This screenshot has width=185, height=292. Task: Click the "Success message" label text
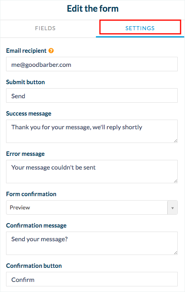coord(29,114)
